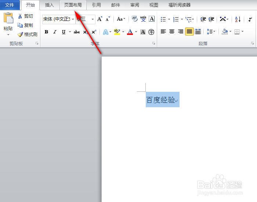
Task: Click the Sort A-Z icon
Action: pos(238,19)
